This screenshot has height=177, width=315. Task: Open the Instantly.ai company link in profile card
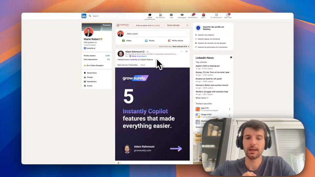[x=90, y=48]
